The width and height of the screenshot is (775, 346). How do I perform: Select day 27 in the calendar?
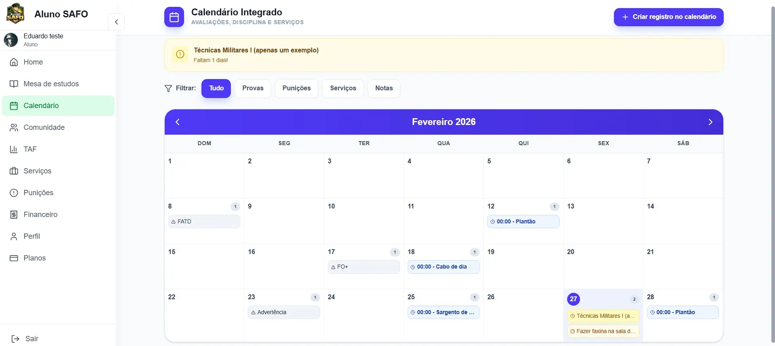[x=573, y=299]
